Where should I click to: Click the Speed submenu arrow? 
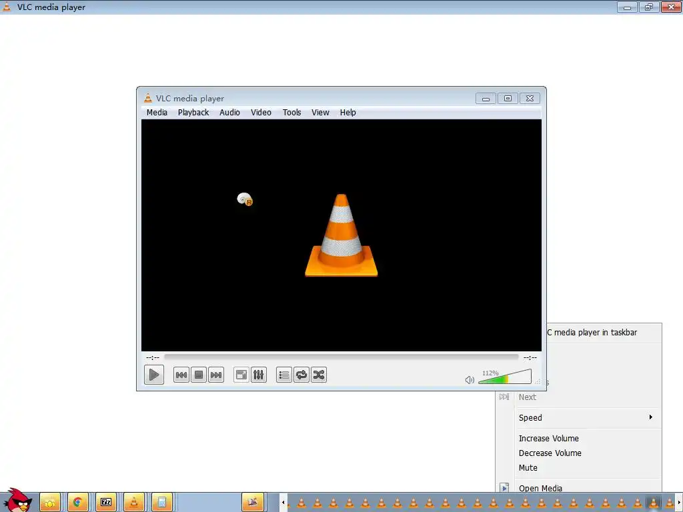coord(651,417)
